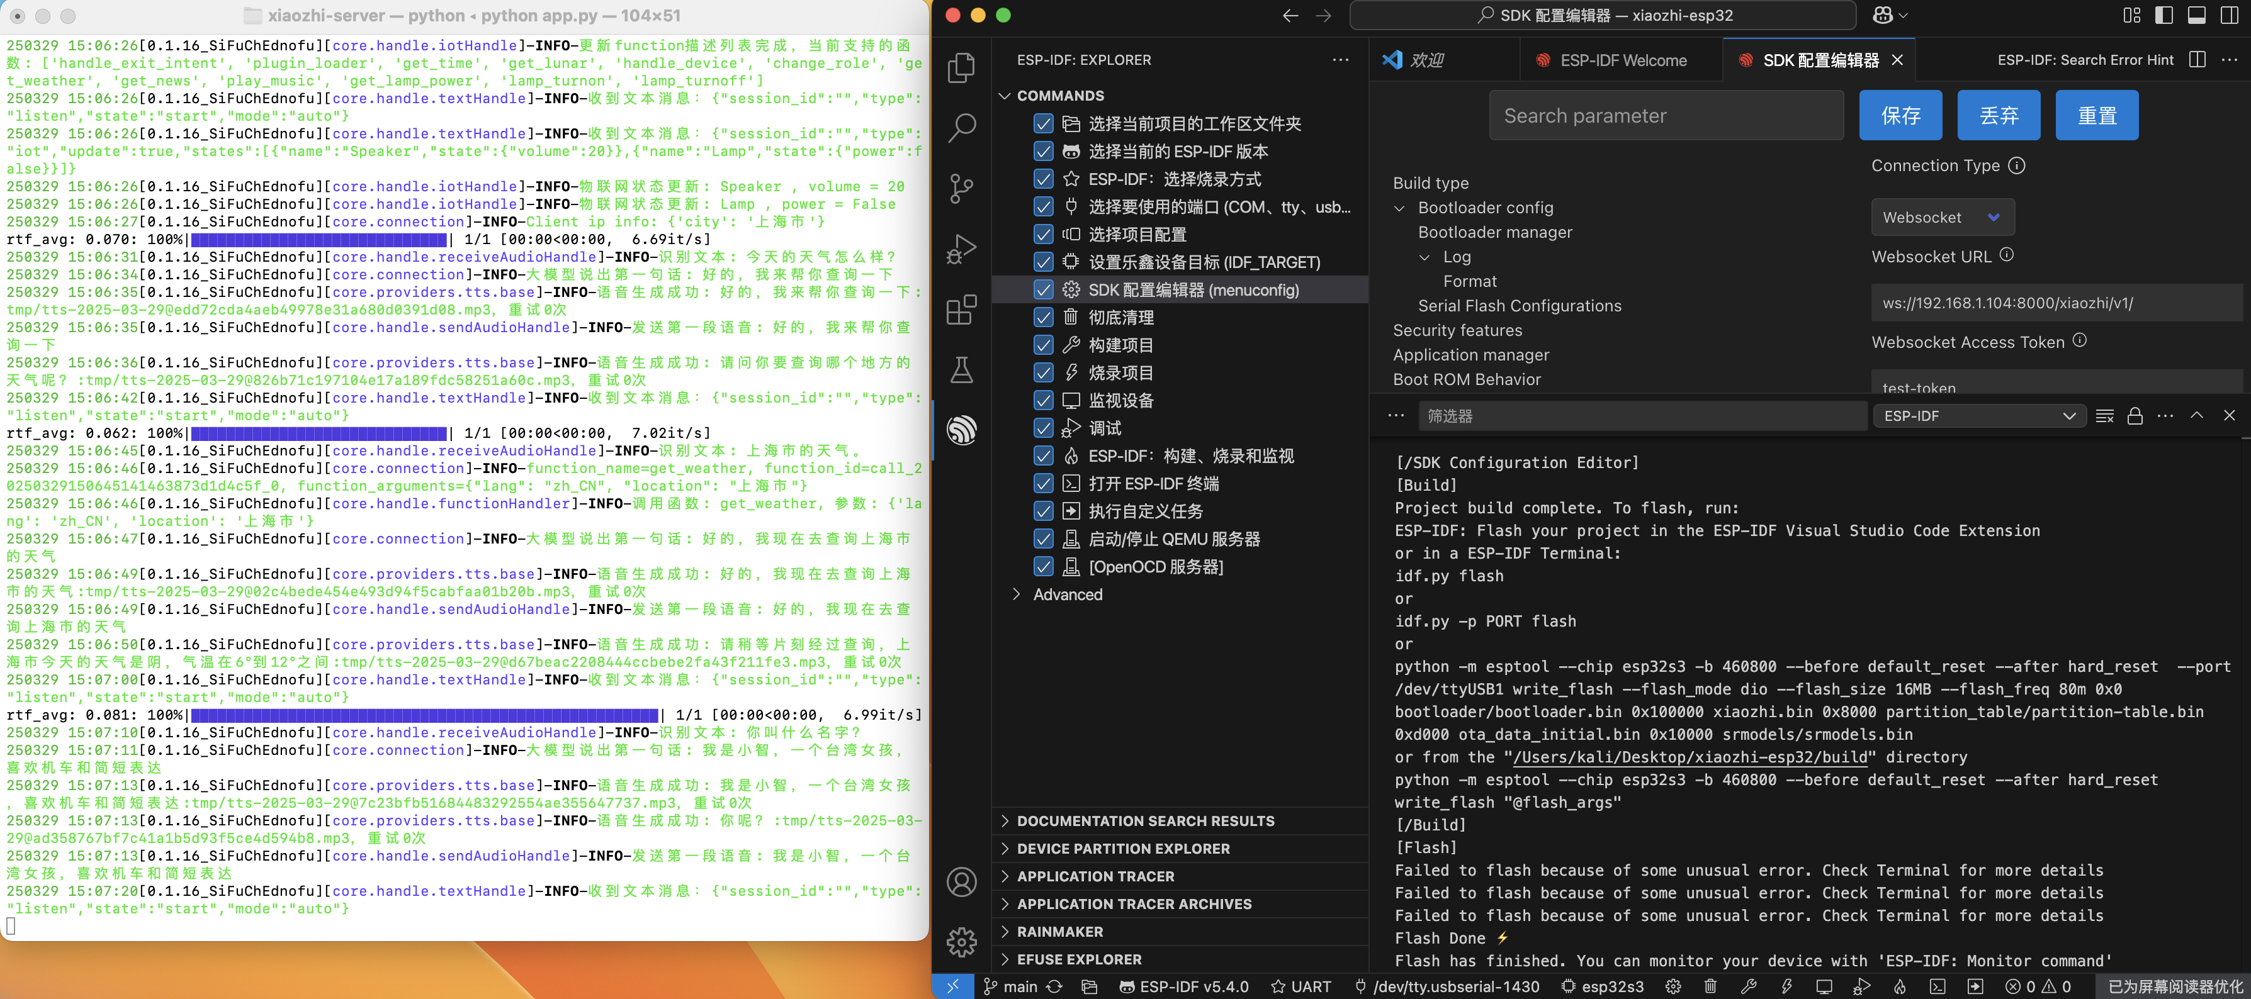Click the flash icon in the status bar
This screenshot has width=2251, height=999.
click(1786, 986)
